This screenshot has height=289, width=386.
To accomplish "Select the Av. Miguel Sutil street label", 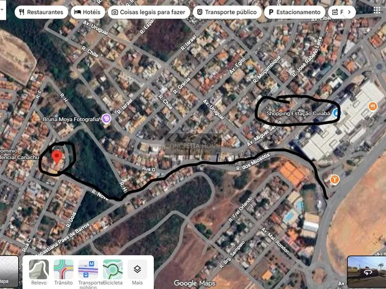I will 264,133.
